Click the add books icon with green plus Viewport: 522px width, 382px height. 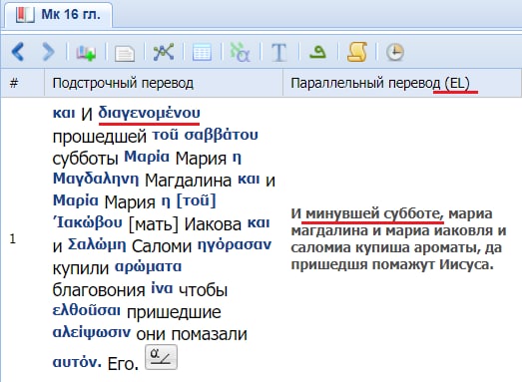[86, 52]
